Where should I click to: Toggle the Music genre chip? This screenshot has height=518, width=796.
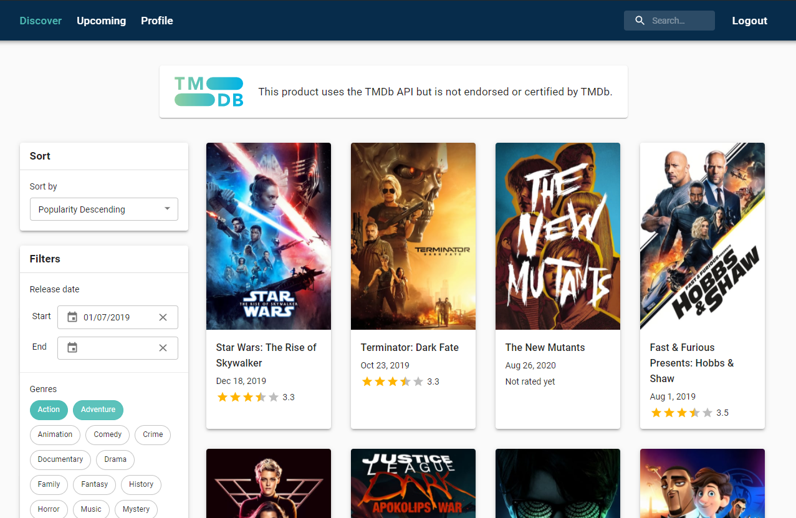[91, 509]
